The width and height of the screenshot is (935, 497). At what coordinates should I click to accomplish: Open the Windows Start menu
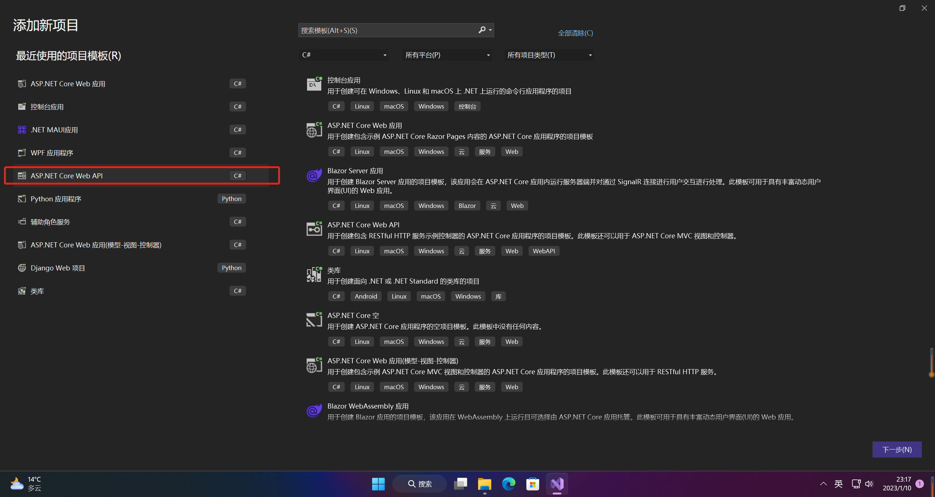(x=378, y=484)
